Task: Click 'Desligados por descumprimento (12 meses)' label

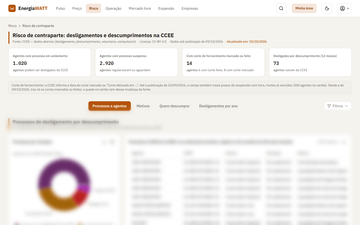Action: click(x=305, y=56)
